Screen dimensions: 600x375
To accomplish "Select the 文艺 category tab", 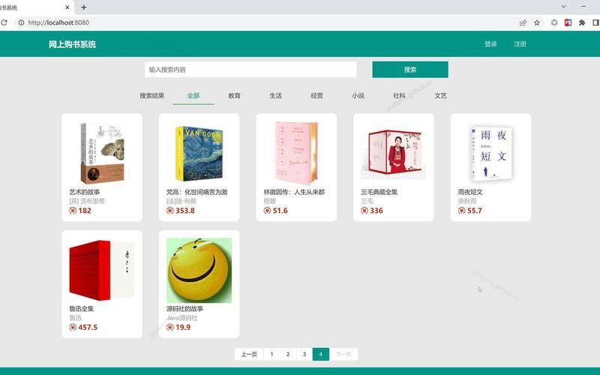I will [x=440, y=96].
